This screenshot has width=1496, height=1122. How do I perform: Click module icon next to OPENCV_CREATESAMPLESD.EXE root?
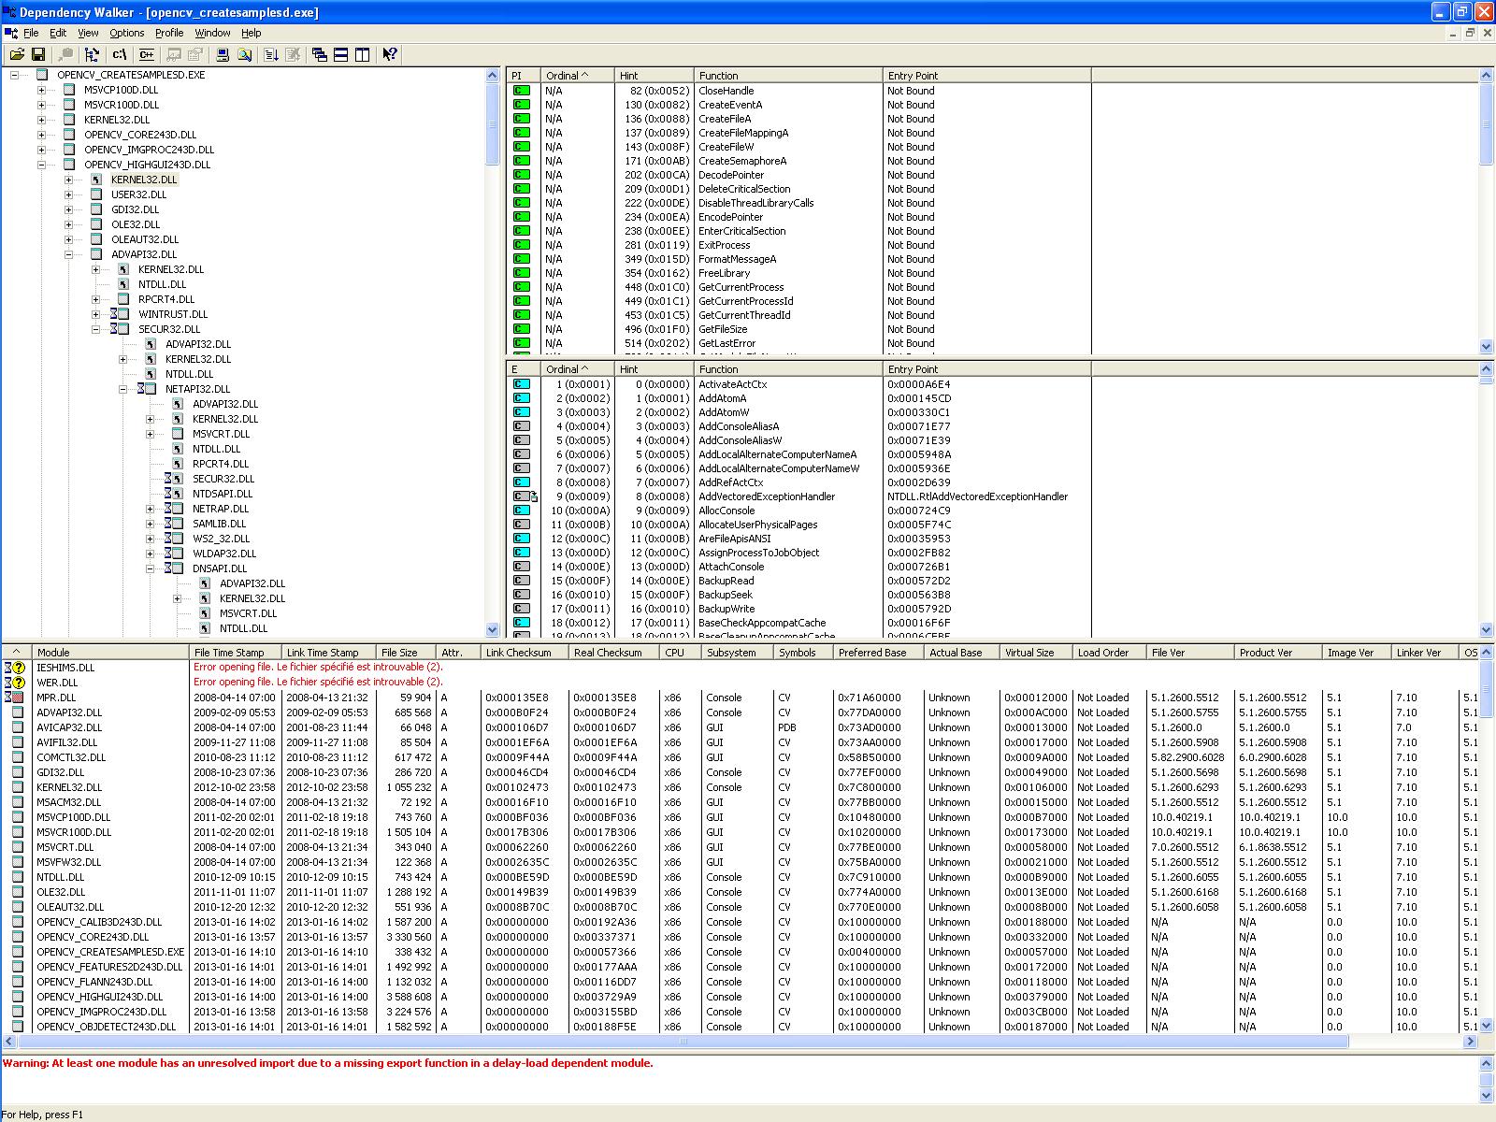pyautogui.click(x=42, y=75)
